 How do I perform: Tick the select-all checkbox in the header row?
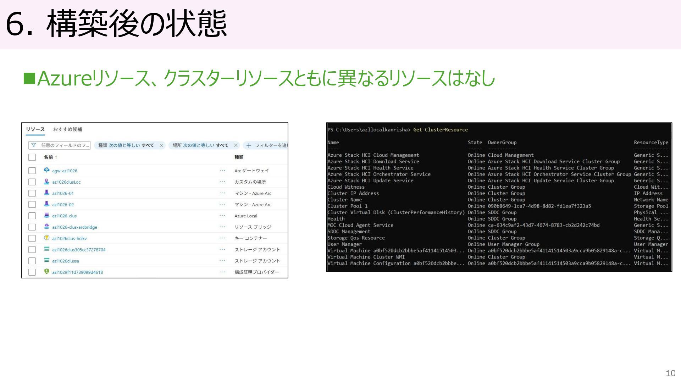[x=32, y=157]
